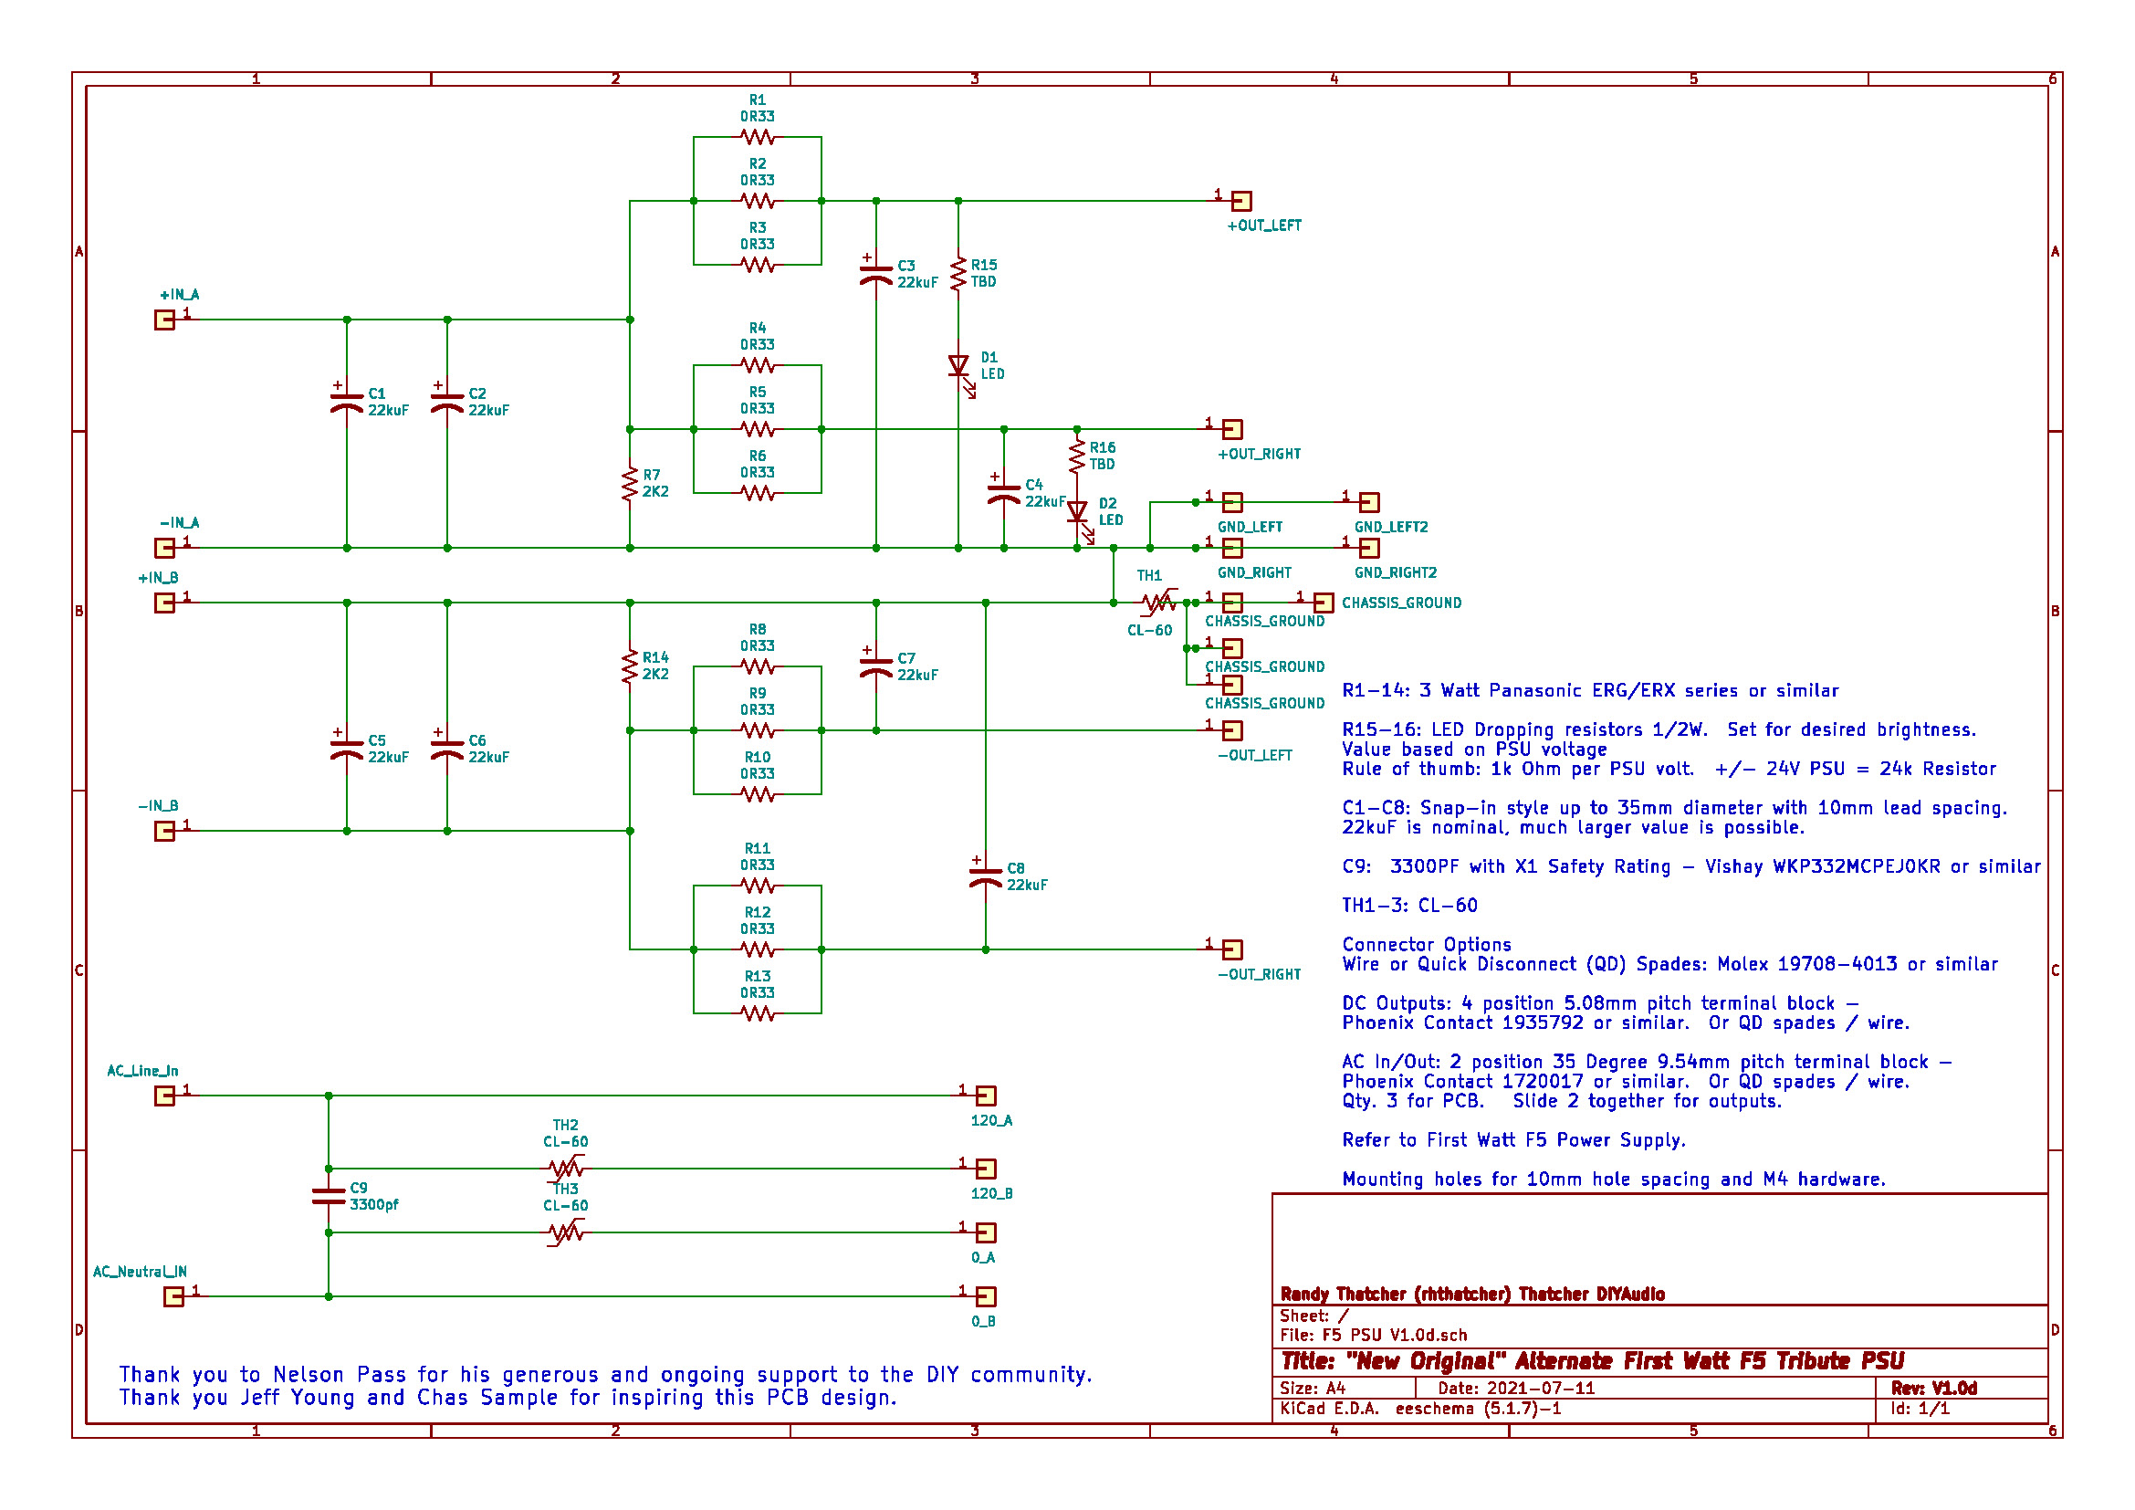This screenshot has width=2135, height=1510.
Task: Click the 'File: F5 PSU V1.0d.sch' field
Action: (1374, 1336)
